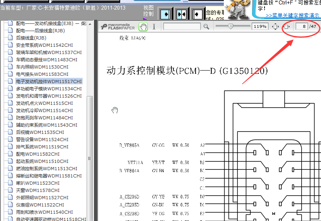Open 发电机和调节器WDM11526CHI document
The width and height of the screenshot is (321, 221).
49,96
